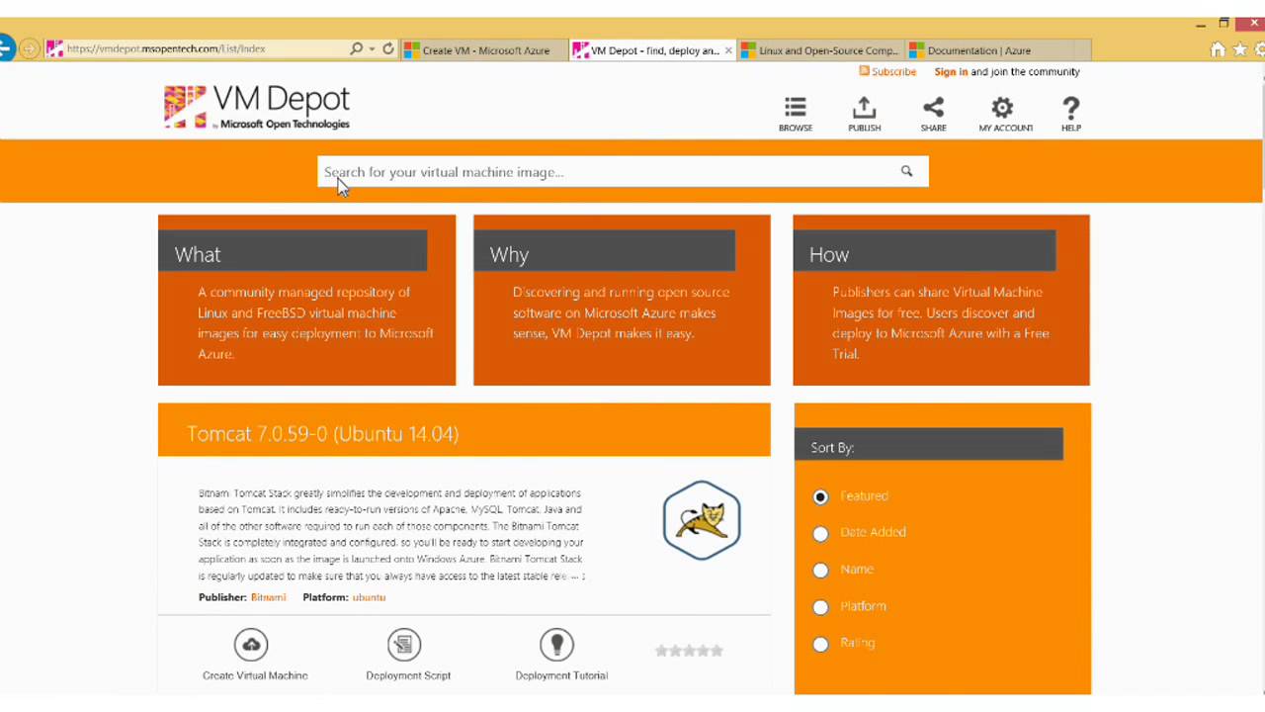Click the Tomcat logo image
This screenshot has height=712, width=1265.
(702, 520)
